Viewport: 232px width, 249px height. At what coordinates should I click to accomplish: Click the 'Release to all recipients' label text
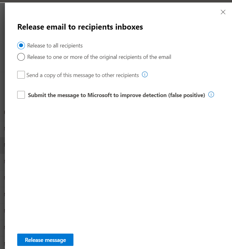pos(55,46)
